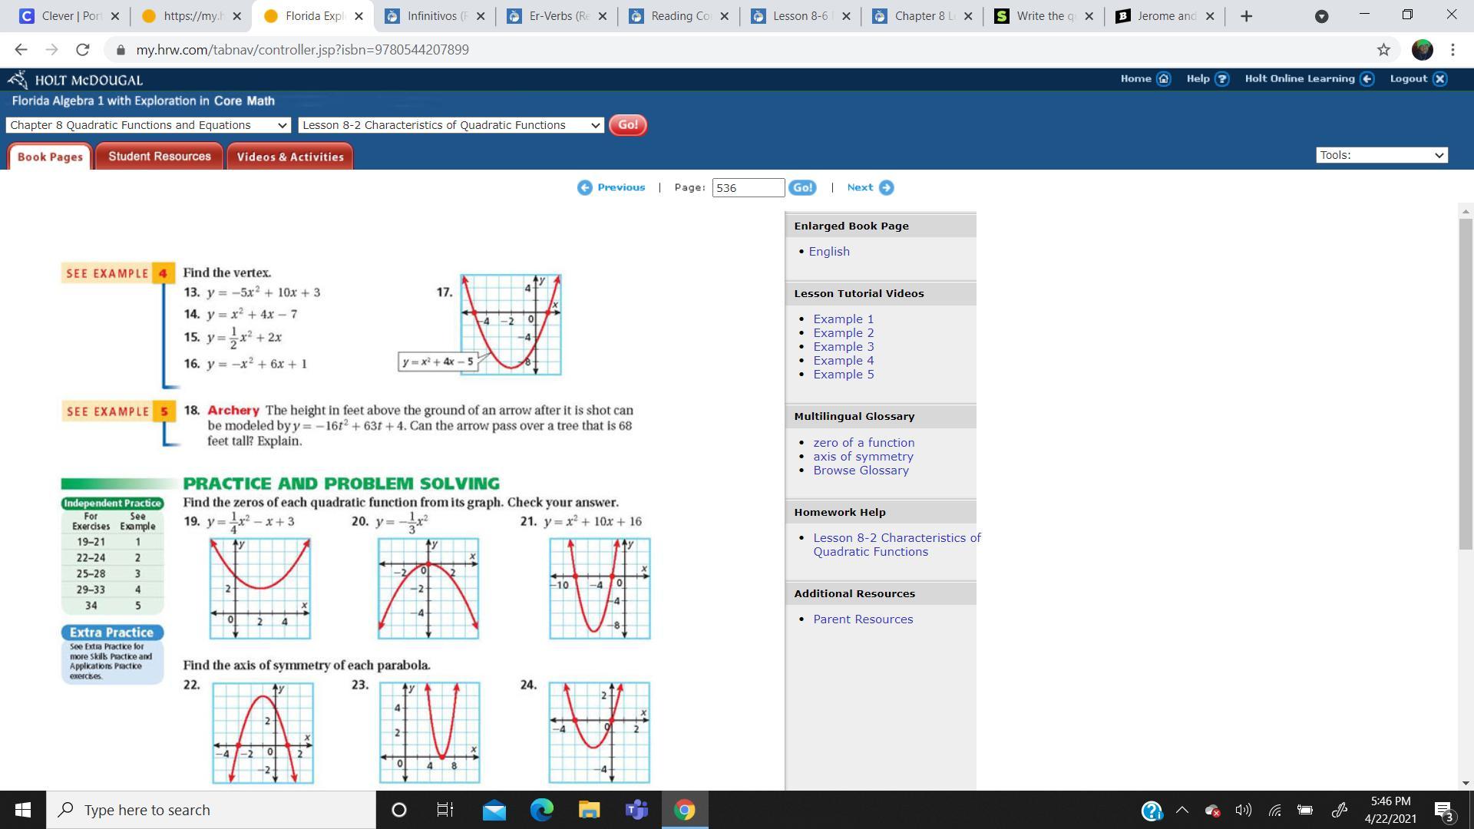Open Microsoft Teams from taskbar
The height and width of the screenshot is (829, 1474).
pos(636,810)
